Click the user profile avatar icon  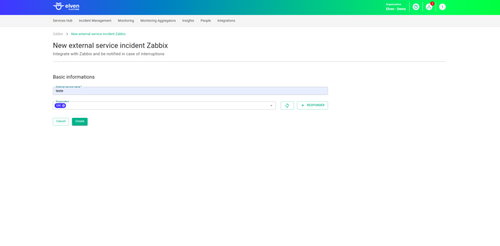(x=442, y=7)
